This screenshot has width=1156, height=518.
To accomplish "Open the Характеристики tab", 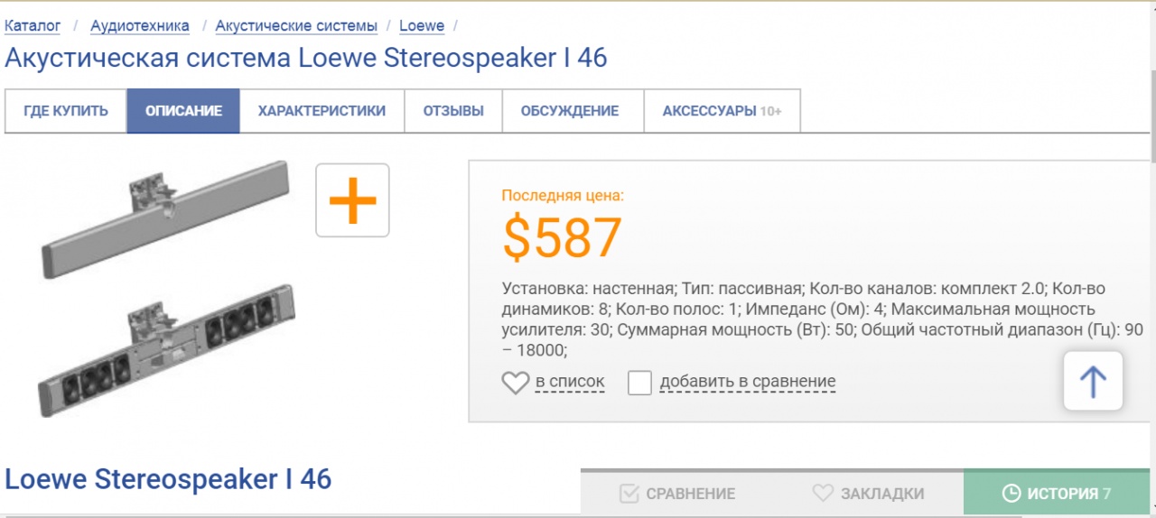I will pyautogui.click(x=322, y=111).
